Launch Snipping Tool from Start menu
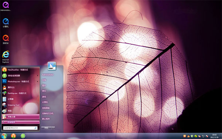This screenshot has width=222, height=139. pyautogui.click(x=20, y=105)
